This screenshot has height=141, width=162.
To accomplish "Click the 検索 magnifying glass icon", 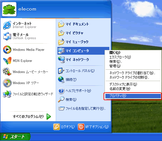I will coord(61,99).
